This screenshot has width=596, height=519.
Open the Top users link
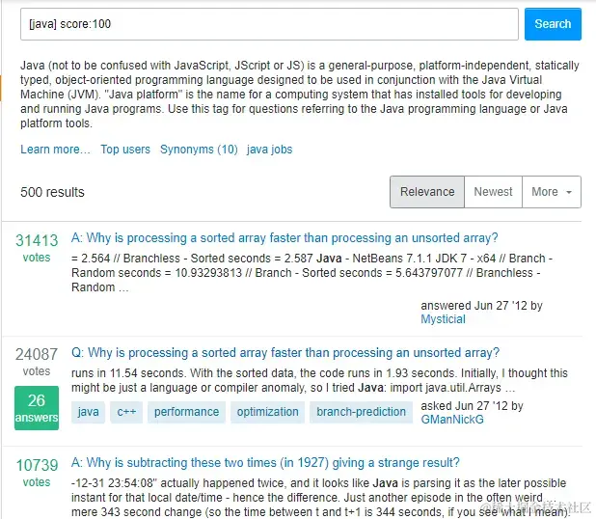125,150
